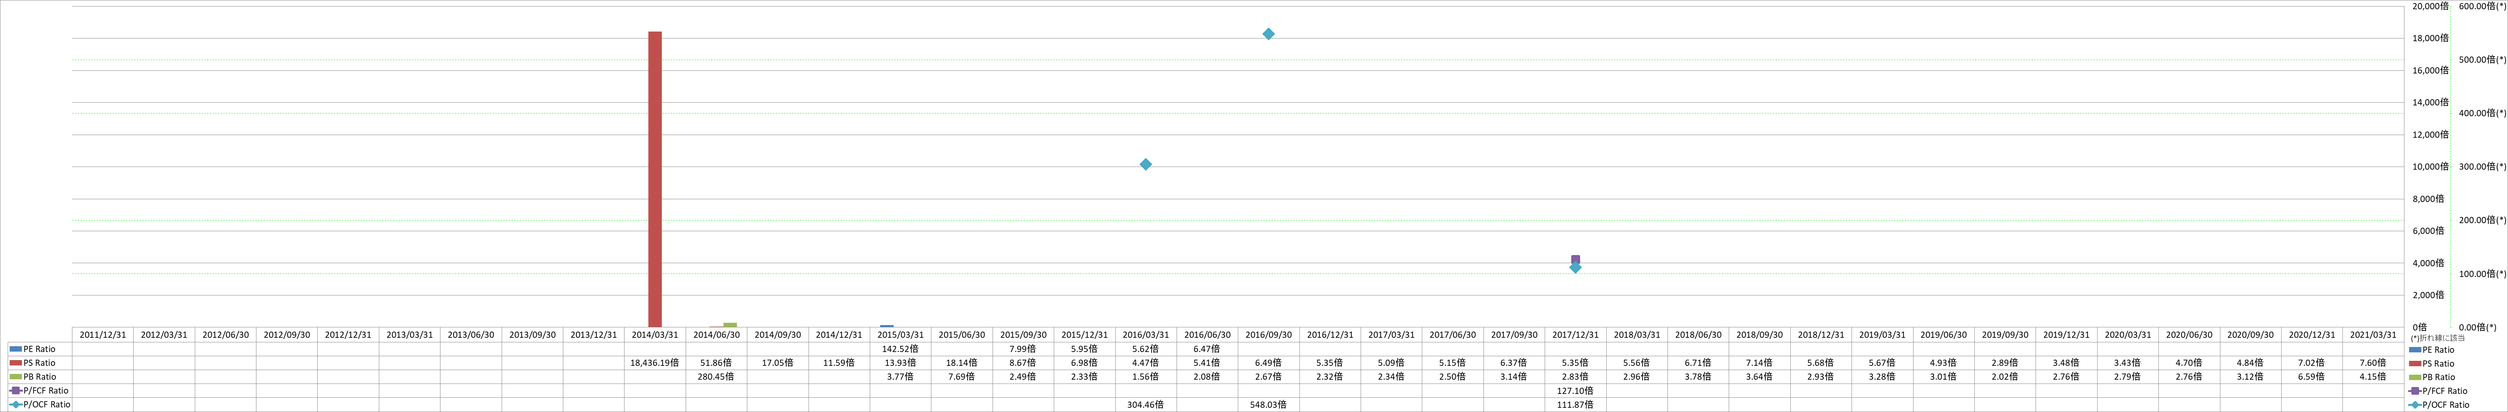The height and width of the screenshot is (412, 2508).
Task: Select the P/OCF diamond marker for 2016/03/31
Action: tap(1146, 164)
